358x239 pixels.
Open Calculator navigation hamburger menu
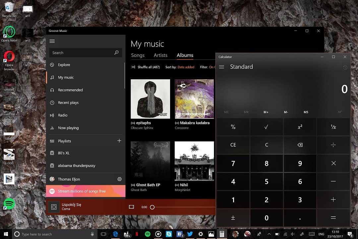(x=221, y=67)
